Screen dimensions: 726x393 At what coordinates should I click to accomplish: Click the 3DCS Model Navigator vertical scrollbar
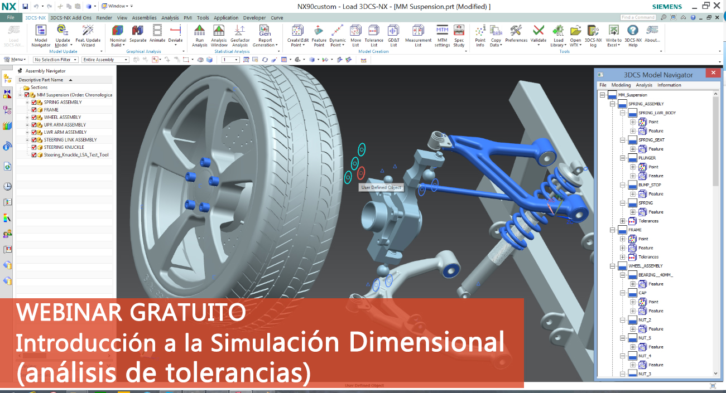coord(716,234)
